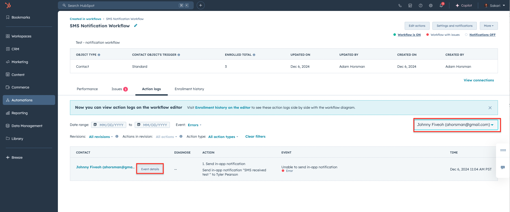Viewport: 510px width, 212px height.
Task: Open the notifications bell
Action: tap(441, 5)
